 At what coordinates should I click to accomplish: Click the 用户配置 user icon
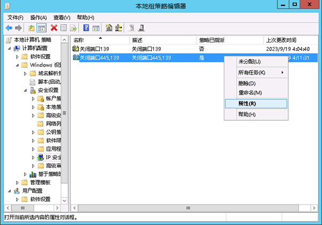(17, 191)
